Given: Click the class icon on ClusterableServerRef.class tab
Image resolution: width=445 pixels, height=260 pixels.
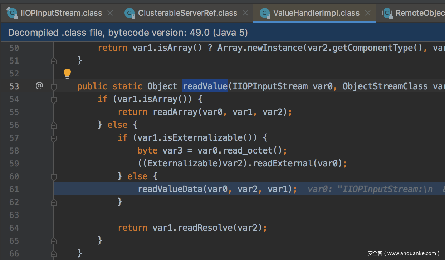Looking at the screenshot, I should click(x=129, y=13).
